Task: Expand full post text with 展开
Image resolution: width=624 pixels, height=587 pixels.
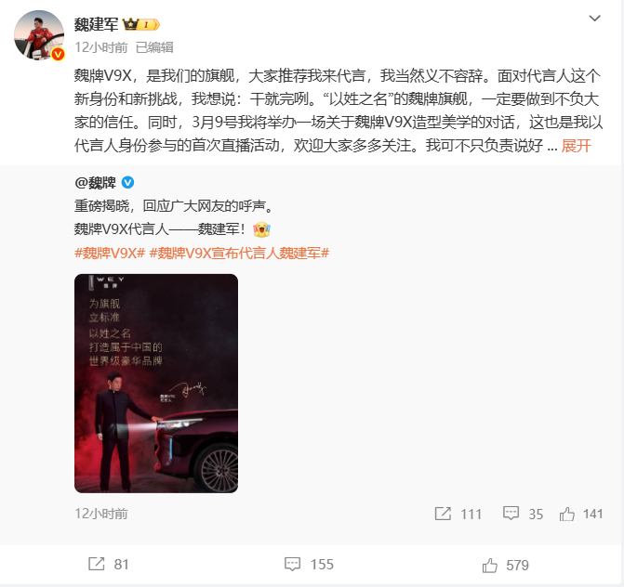Action: click(576, 146)
